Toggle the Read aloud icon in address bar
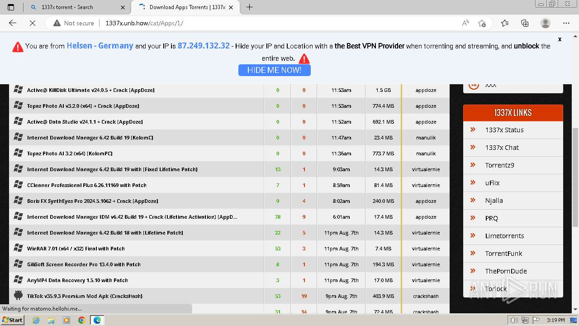The image size is (579, 326). point(465,23)
